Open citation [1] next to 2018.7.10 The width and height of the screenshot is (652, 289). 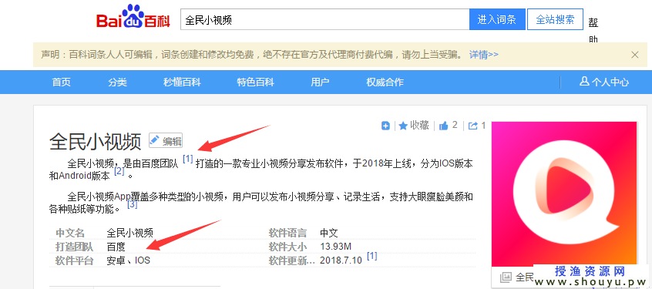[x=371, y=256]
